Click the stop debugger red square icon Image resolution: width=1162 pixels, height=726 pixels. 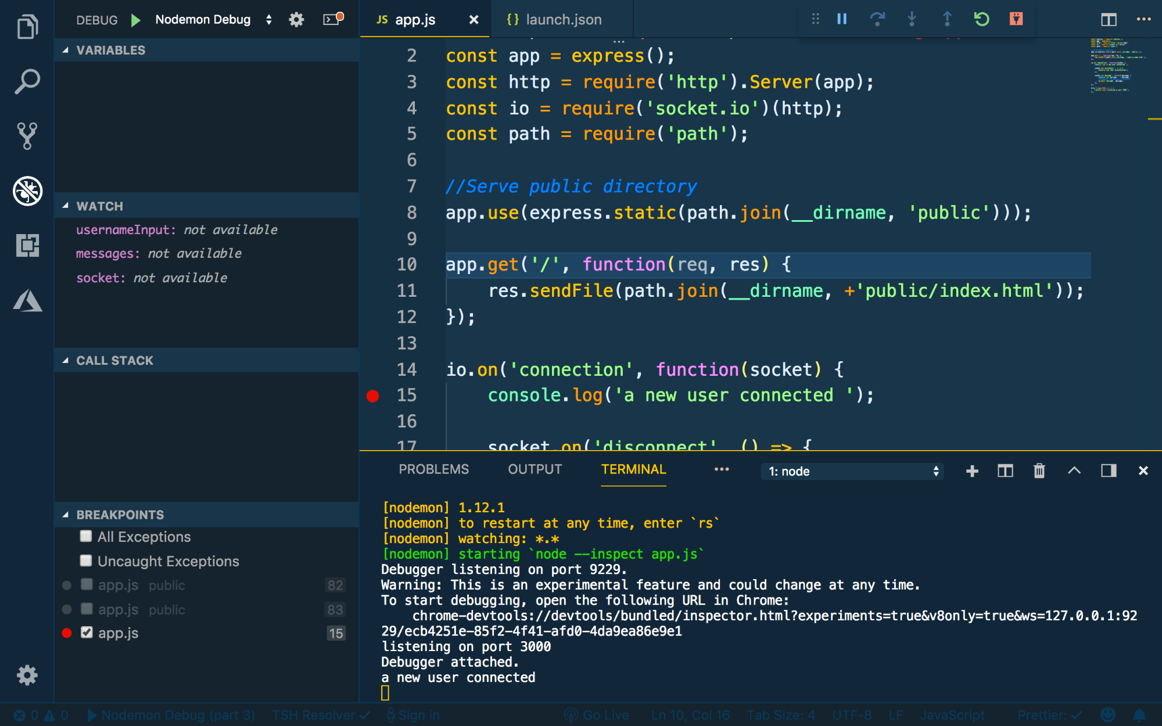pyautogui.click(x=1015, y=19)
